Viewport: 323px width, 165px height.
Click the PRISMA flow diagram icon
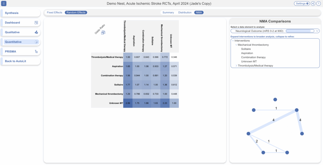coord(36,51)
